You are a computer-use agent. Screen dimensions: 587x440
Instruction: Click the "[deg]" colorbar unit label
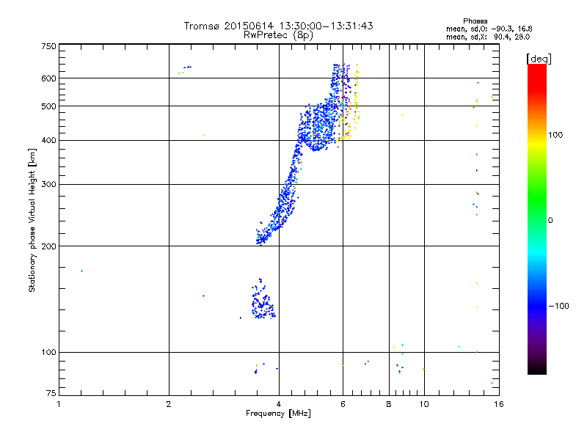click(539, 59)
